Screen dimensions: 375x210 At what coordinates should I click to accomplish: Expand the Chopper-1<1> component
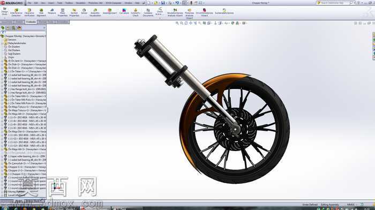2,167
